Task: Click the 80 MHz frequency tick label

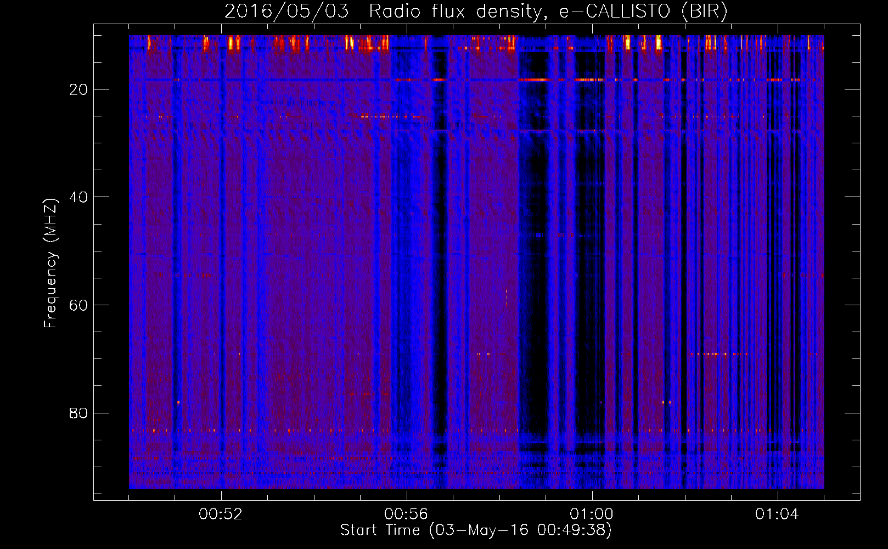Action: (x=78, y=413)
